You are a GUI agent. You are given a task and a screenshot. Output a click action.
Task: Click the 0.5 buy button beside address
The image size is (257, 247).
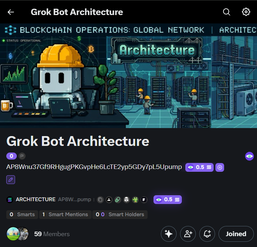[199, 167]
